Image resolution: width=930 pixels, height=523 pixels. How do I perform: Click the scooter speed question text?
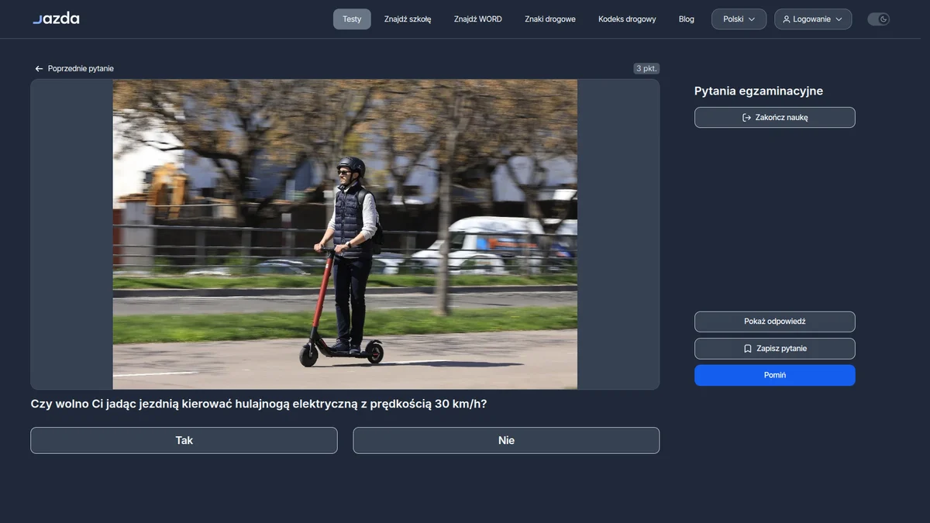[259, 404]
